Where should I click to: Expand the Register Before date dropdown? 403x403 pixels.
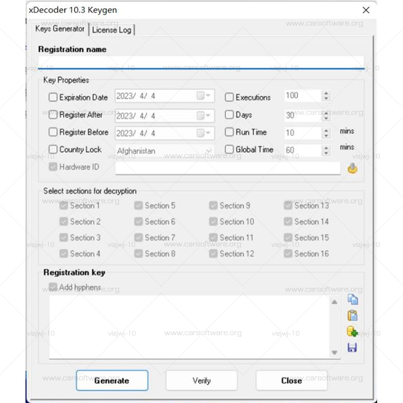[204, 133]
